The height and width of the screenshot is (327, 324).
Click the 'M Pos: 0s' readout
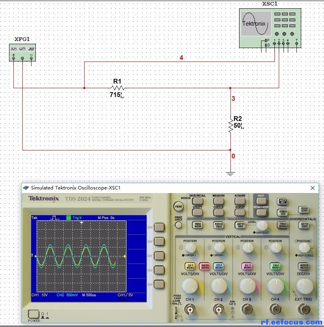(x=106, y=218)
